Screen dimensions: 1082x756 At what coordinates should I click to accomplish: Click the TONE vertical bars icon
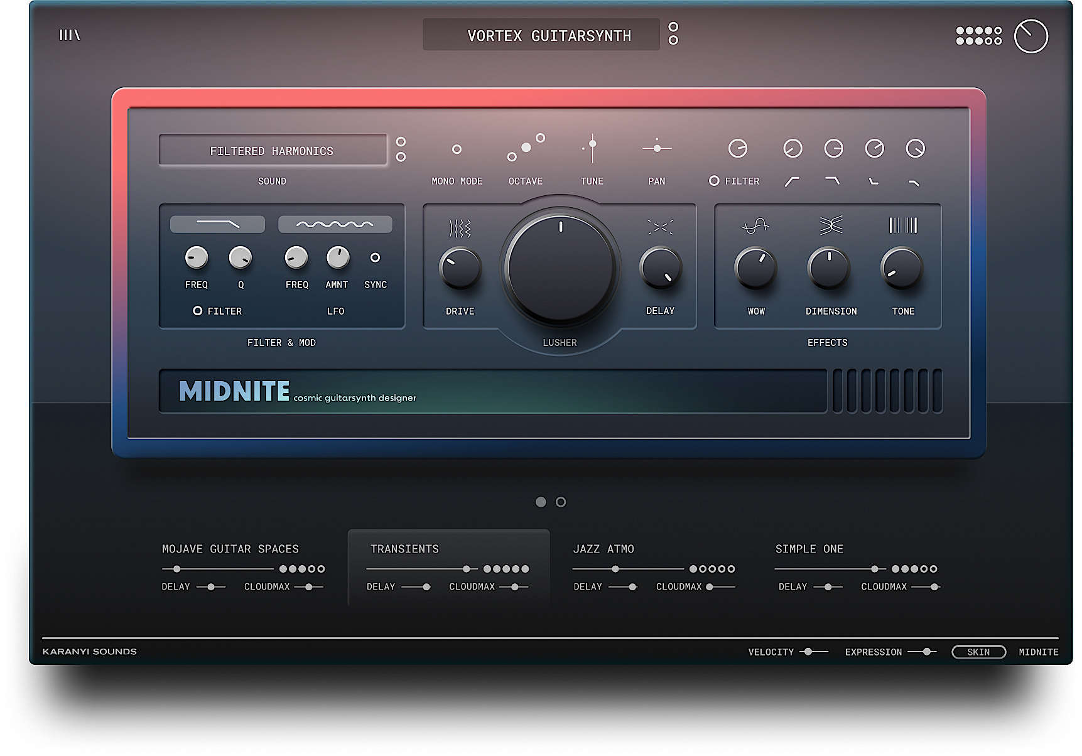(x=902, y=224)
